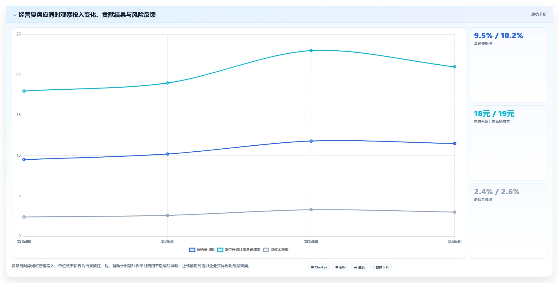Toggle the 单位有效订单营销成本 legend swatch

point(220,250)
